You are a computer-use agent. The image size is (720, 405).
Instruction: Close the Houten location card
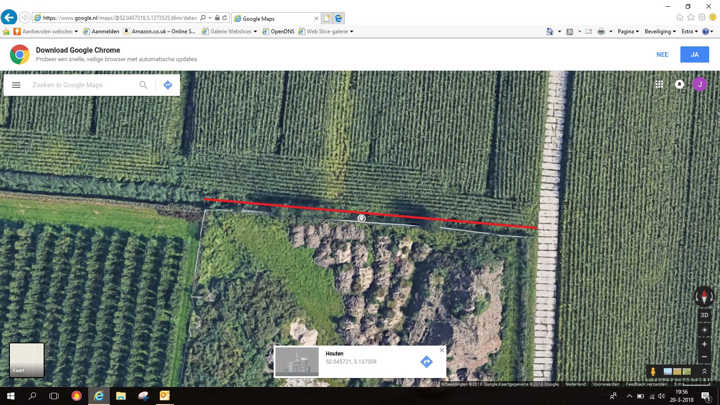click(x=441, y=350)
